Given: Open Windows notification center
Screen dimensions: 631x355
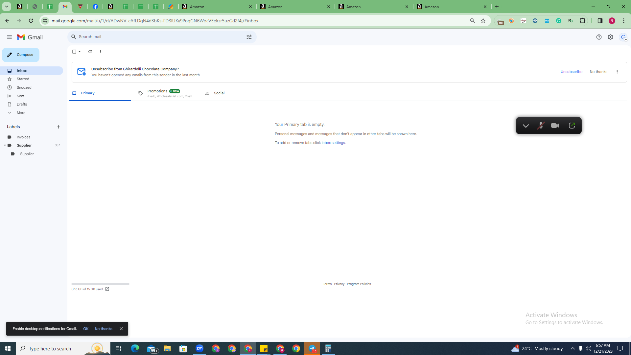Looking at the screenshot, I should (620, 348).
